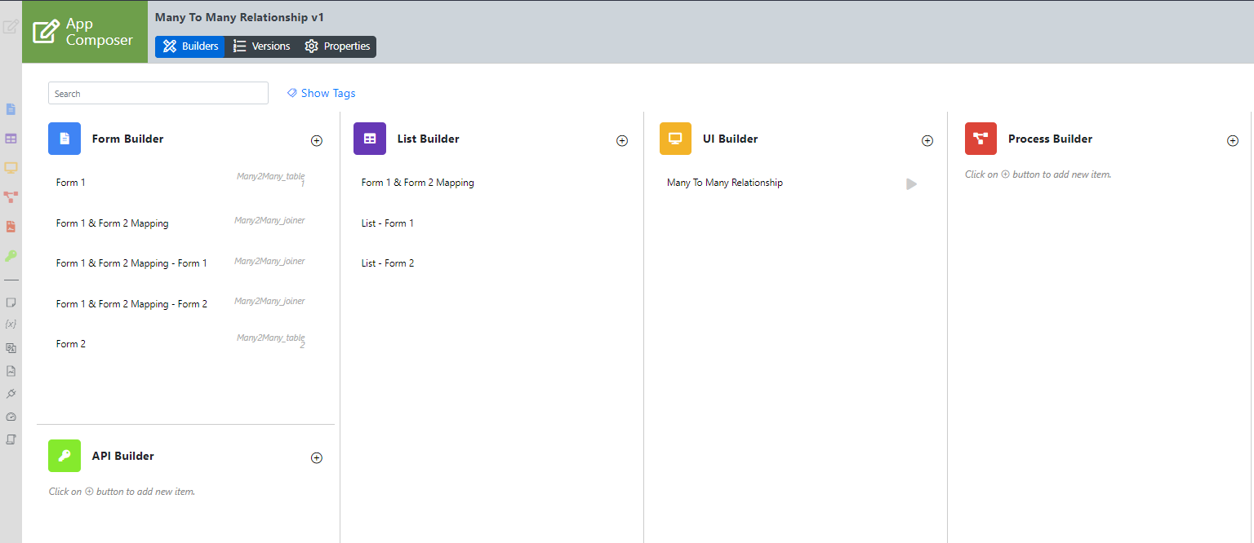Select the Builders tab

pos(190,46)
